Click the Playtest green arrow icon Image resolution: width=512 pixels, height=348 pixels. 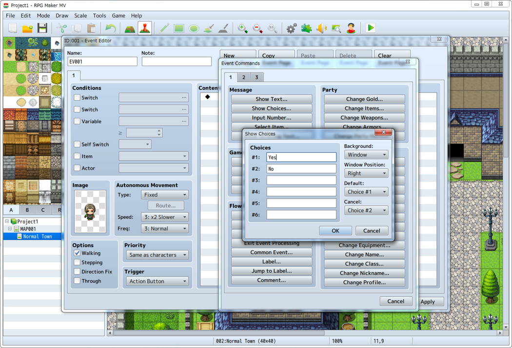(371, 28)
